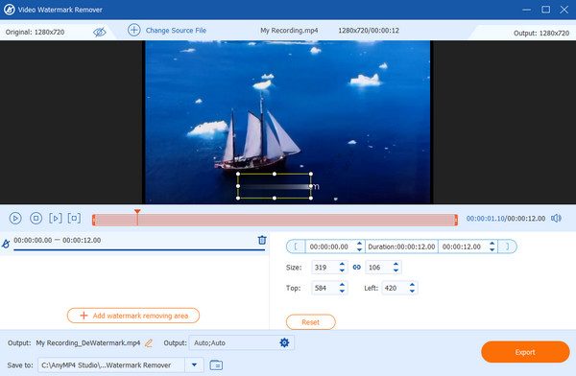Click the Reset button
The image size is (576, 376).
tap(310, 322)
